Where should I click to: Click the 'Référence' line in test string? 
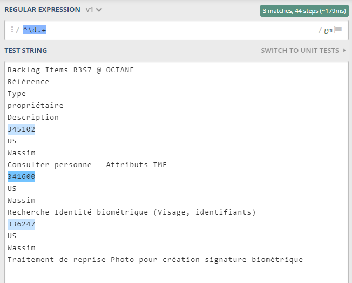[x=28, y=82]
